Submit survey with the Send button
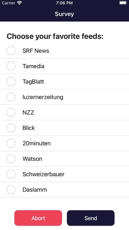 (x=91, y=218)
